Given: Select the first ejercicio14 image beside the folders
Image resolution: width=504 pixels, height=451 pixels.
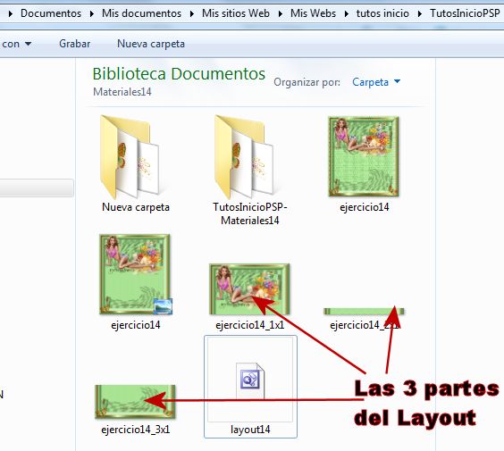Looking at the screenshot, I should 364,156.
